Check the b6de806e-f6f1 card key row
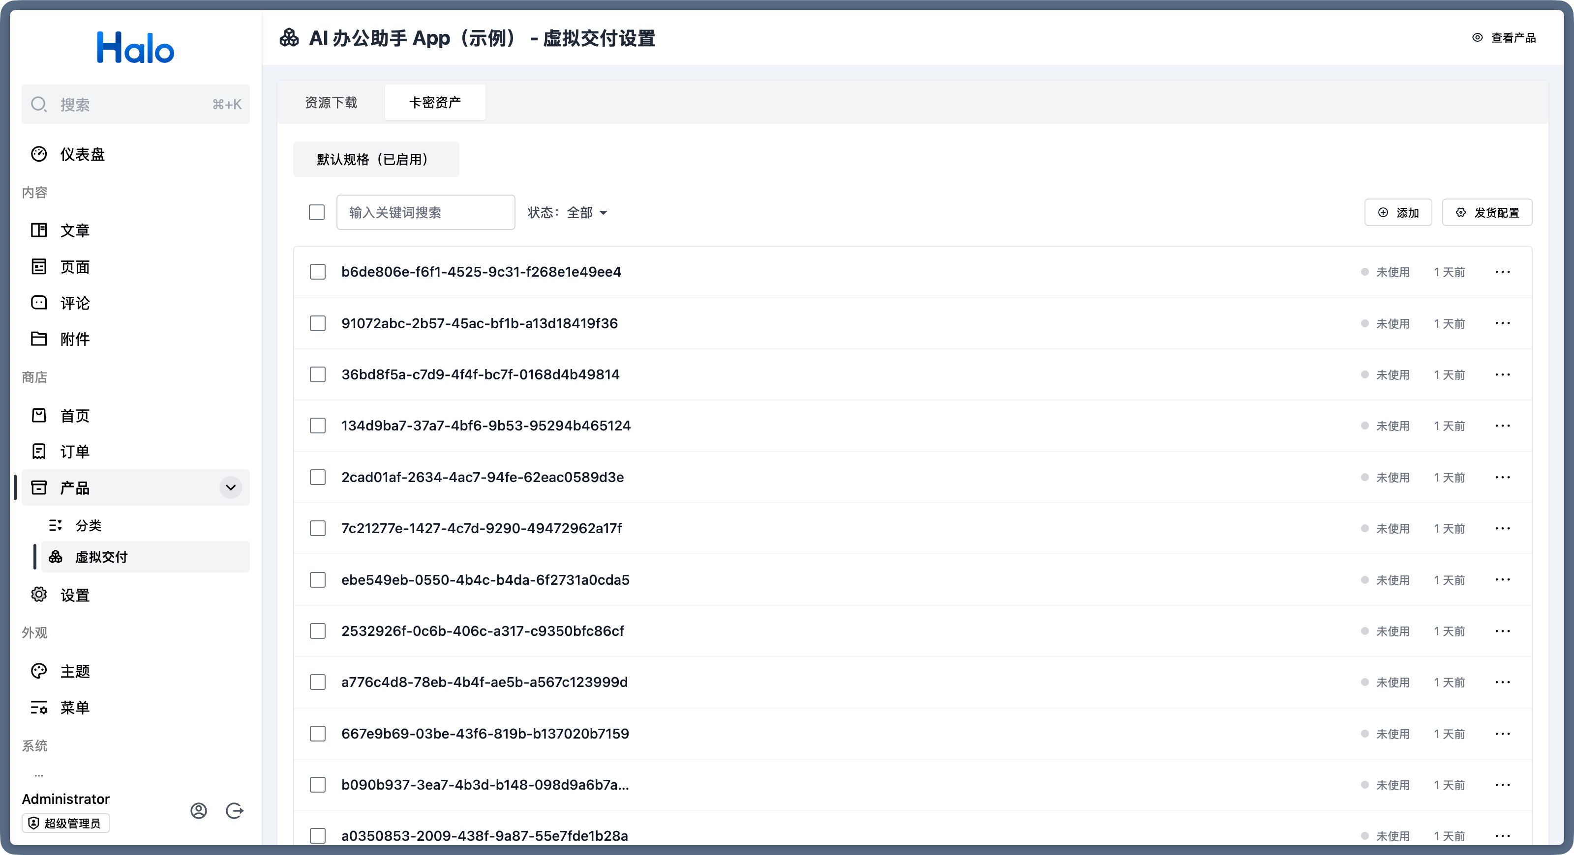Screen dimensions: 1574x855 tap(318, 272)
